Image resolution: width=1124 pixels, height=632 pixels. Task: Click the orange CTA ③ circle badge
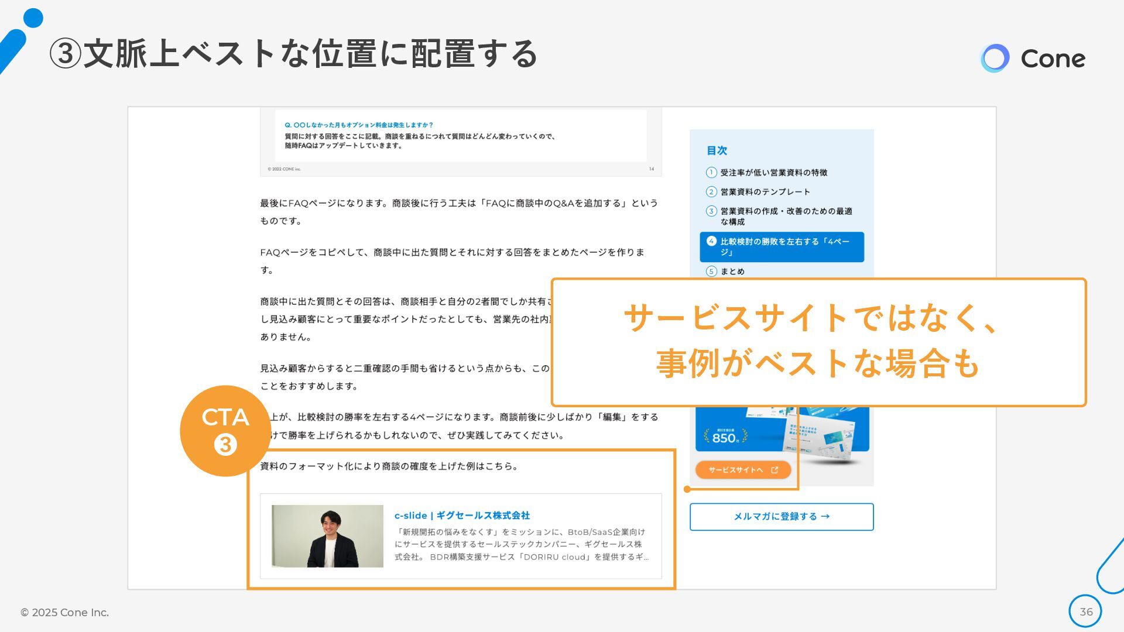click(225, 431)
